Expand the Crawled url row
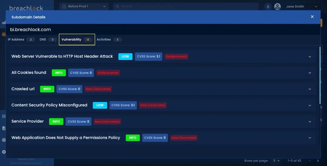This screenshot has height=166, width=327. click(310, 89)
